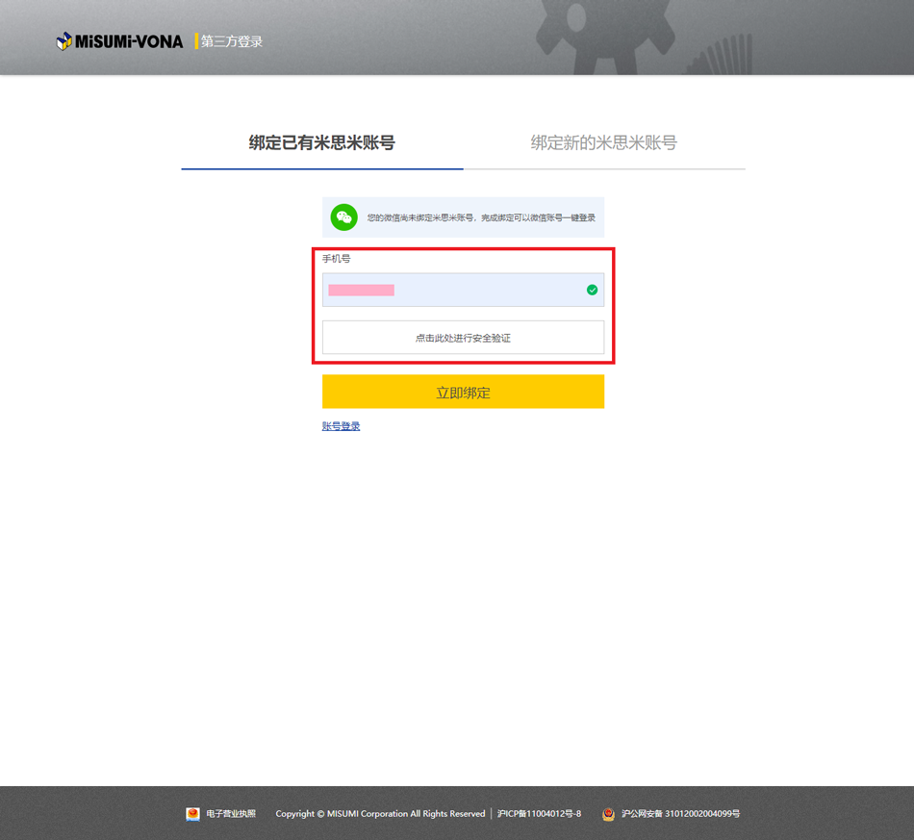Click the yellow bar beside 第三方登录
Viewport: 914px width, 840px height.
196,41
